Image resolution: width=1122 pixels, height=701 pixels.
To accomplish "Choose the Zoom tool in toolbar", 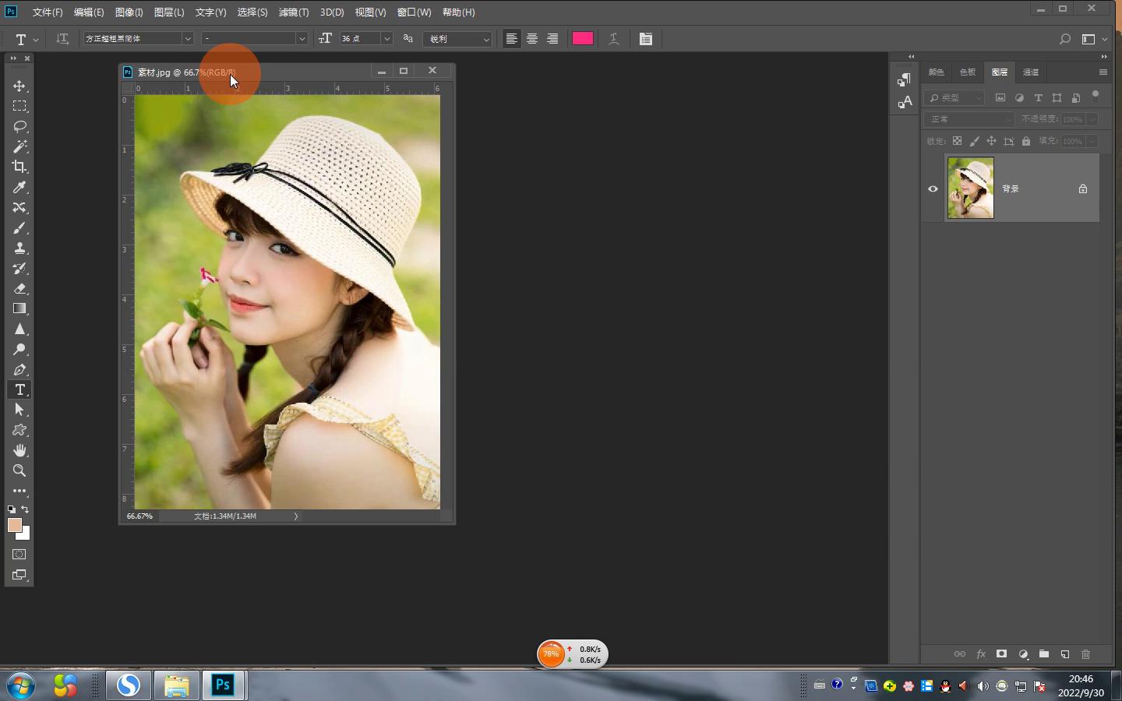I will (19, 470).
